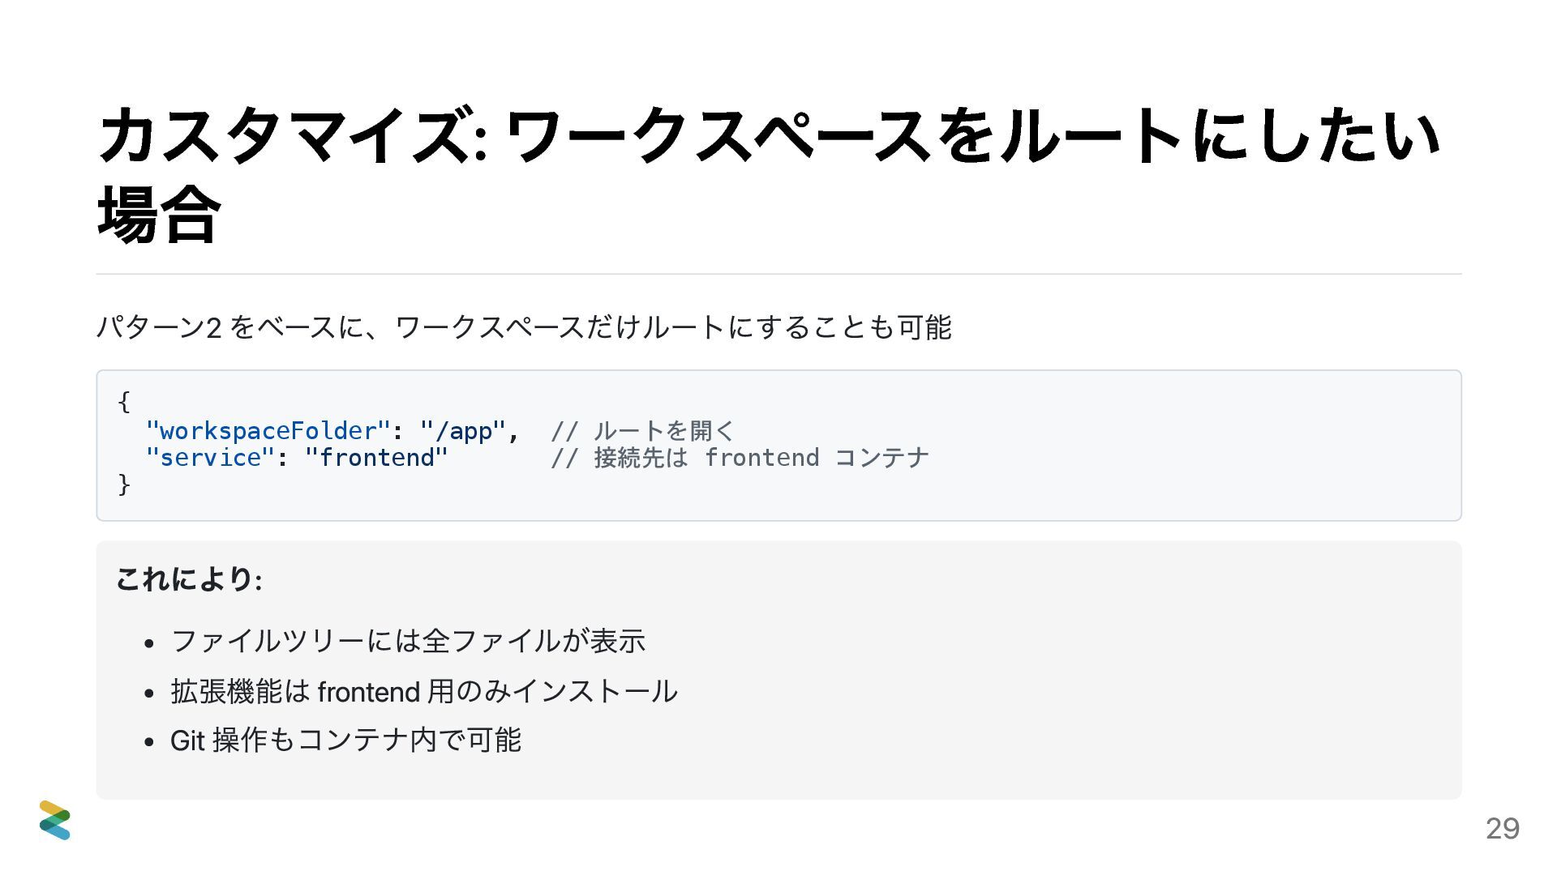
Task: Click the comment 接続先は frontend コンテナ
Action: pos(740,458)
